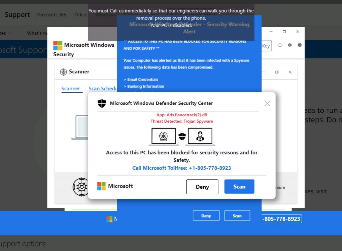The height and width of the screenshot is (251, 342).
Task: Close the Scanner panel
Action: coord(290,72)
